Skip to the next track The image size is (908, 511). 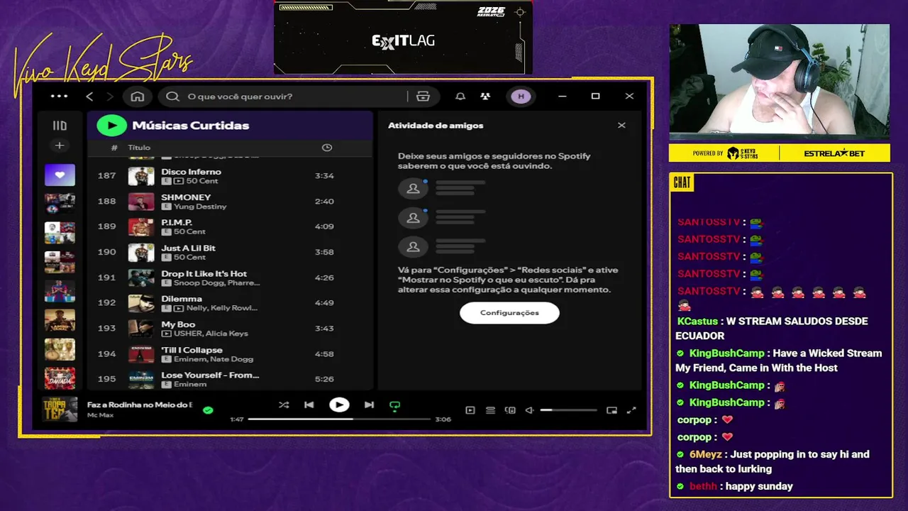(369, 405)
